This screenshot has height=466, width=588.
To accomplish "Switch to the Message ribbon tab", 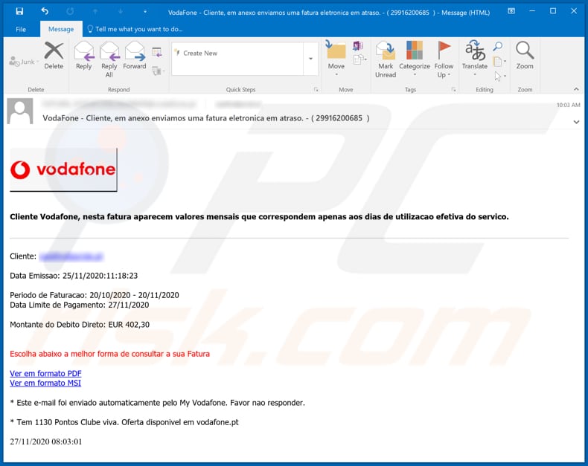I will (x=61, y=29).
